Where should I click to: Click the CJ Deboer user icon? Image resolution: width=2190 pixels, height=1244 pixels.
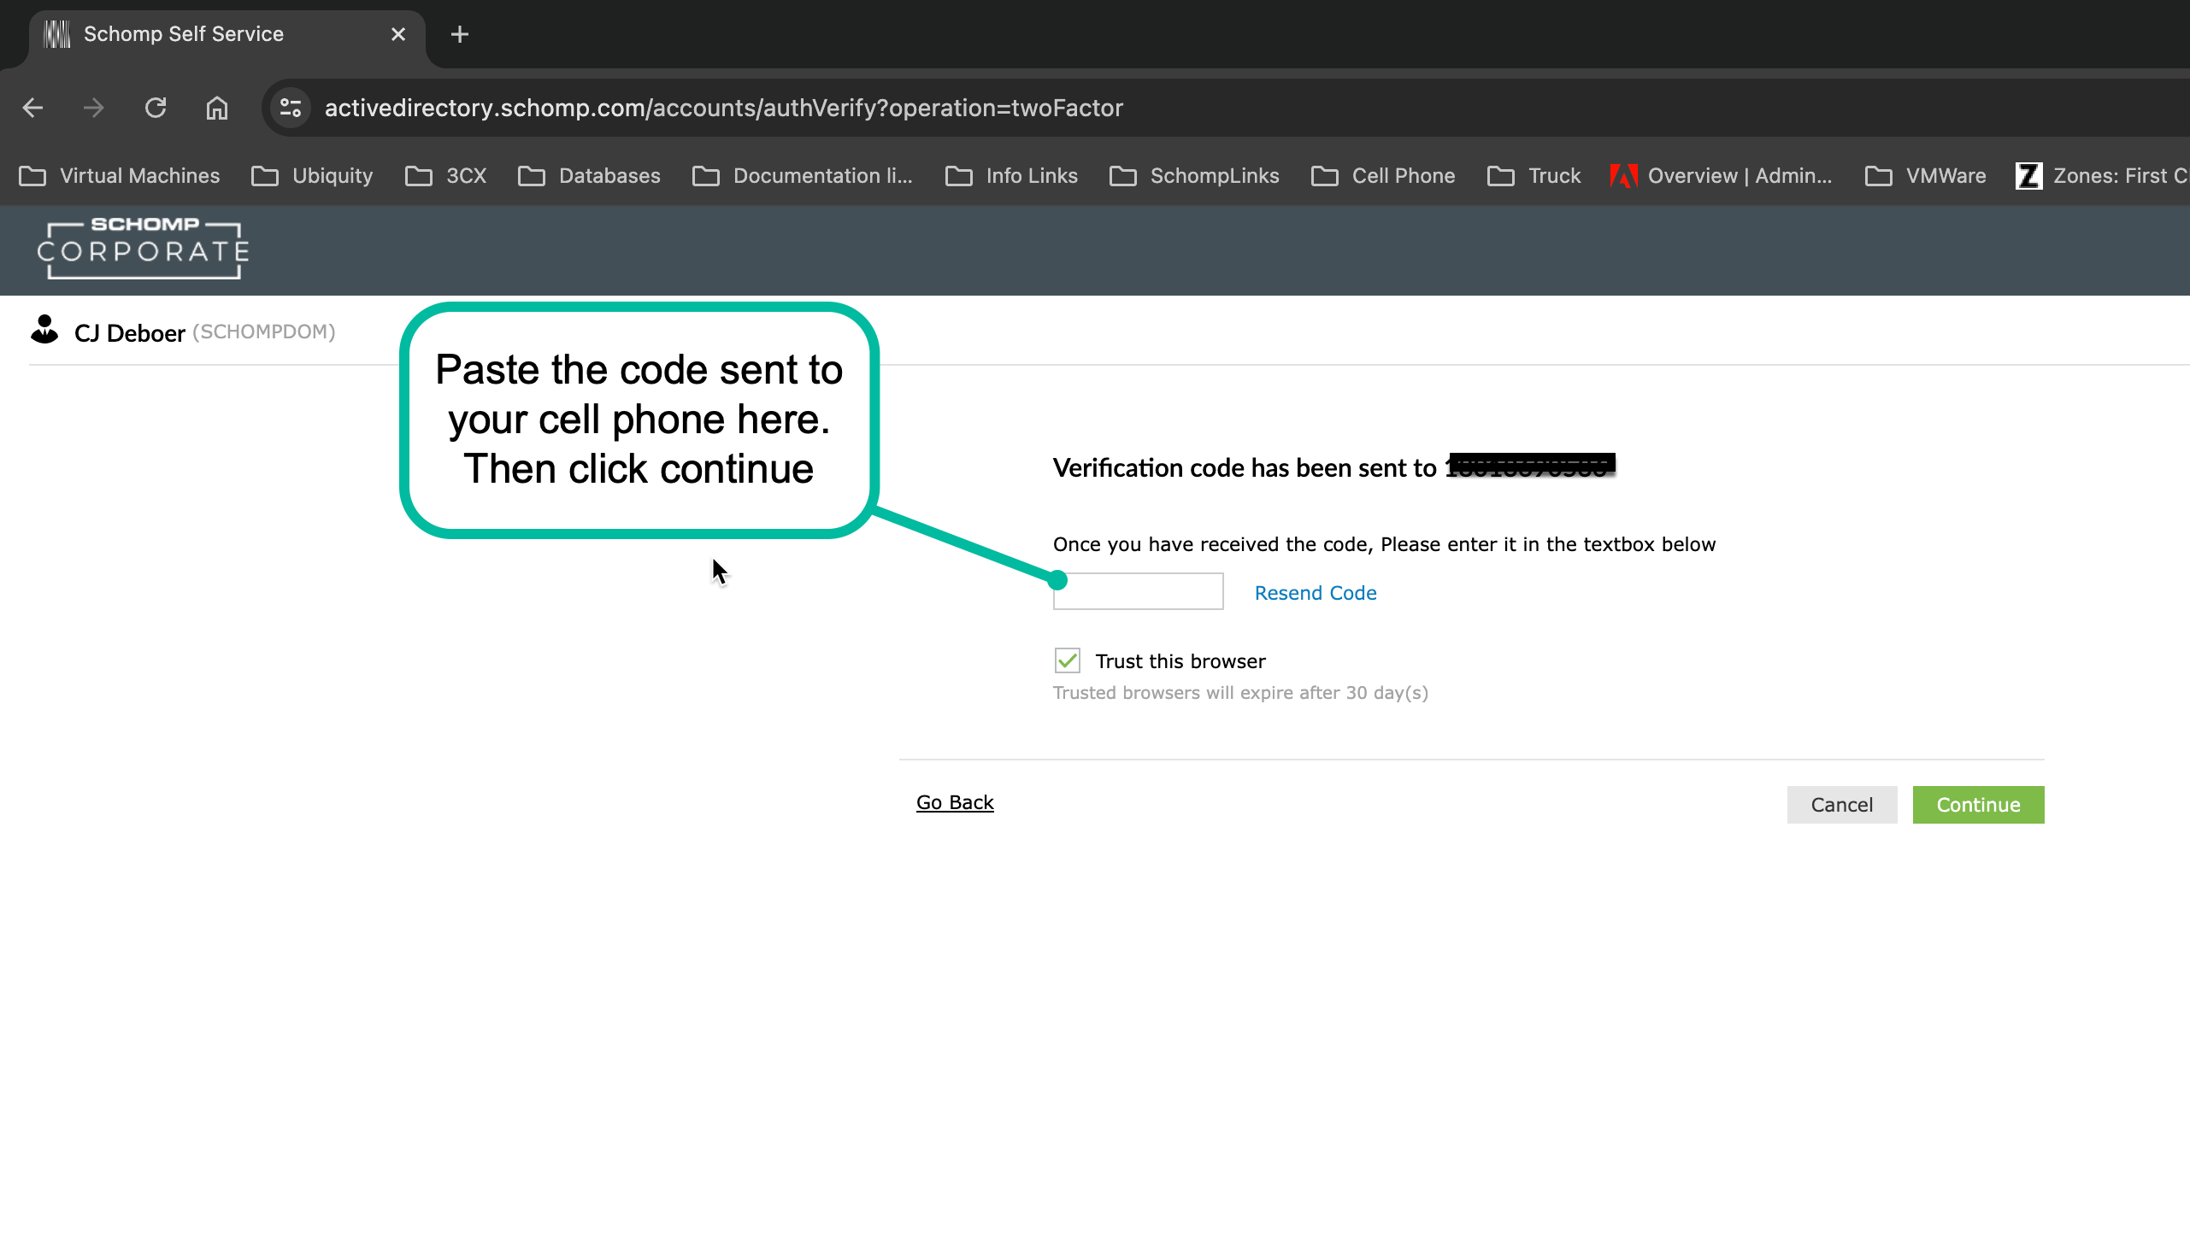44,331
